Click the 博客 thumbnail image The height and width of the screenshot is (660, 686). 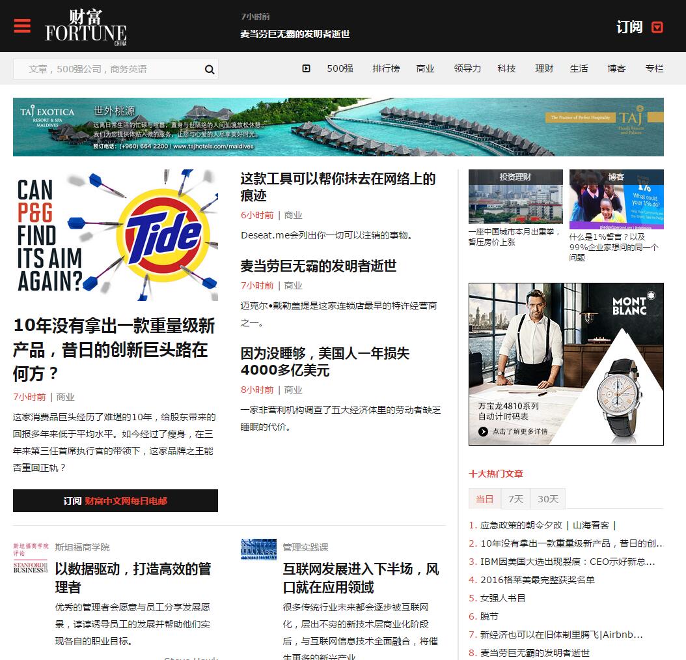click(616, 199)
